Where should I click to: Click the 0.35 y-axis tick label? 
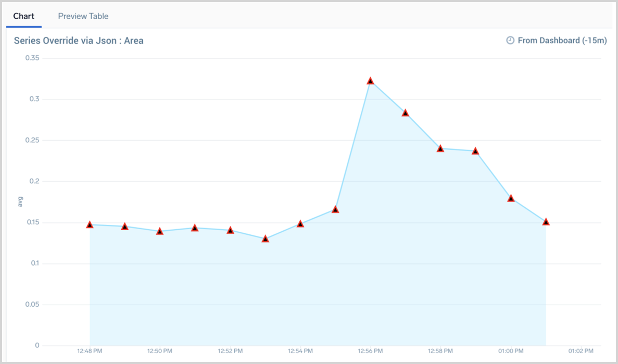[33, 58]
